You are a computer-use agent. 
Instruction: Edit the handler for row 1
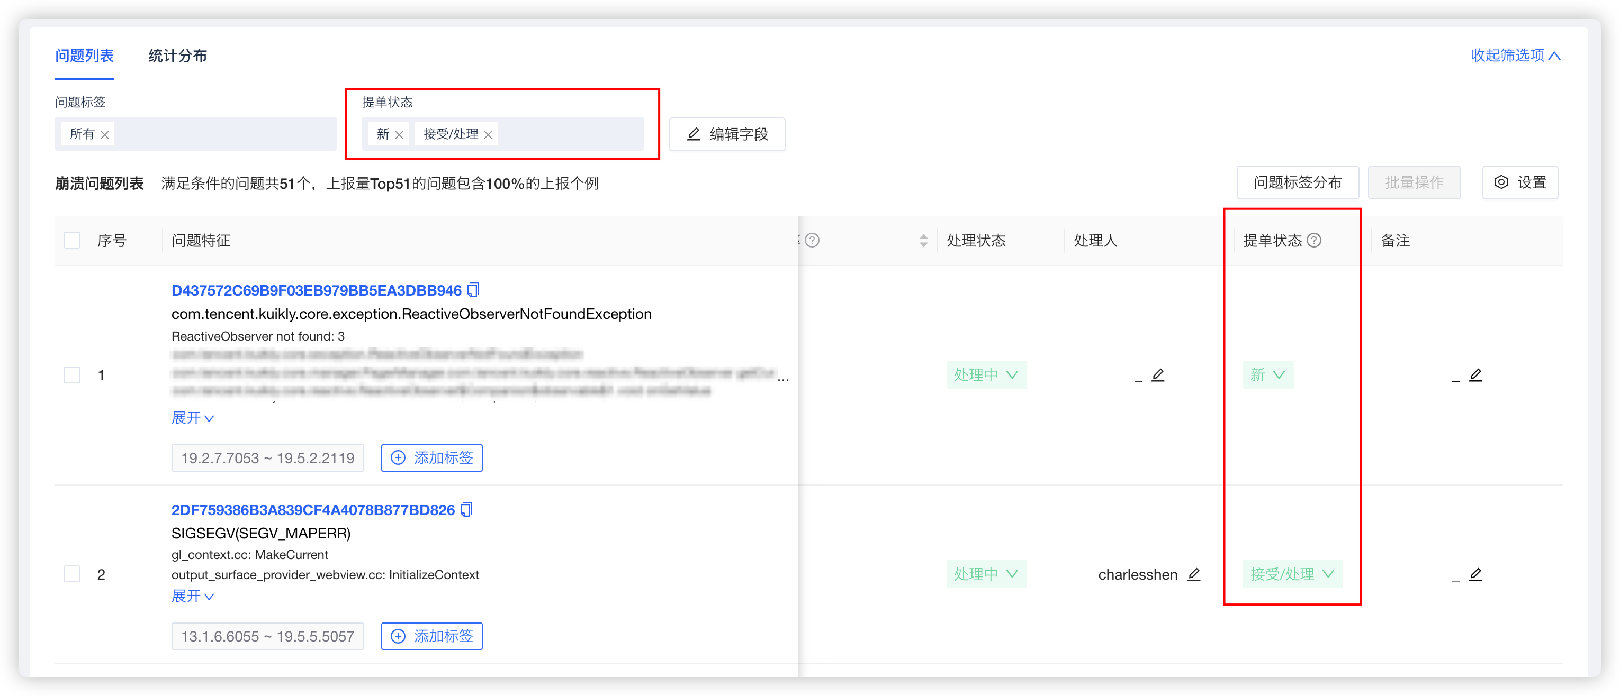click(x=1158, y=375)
